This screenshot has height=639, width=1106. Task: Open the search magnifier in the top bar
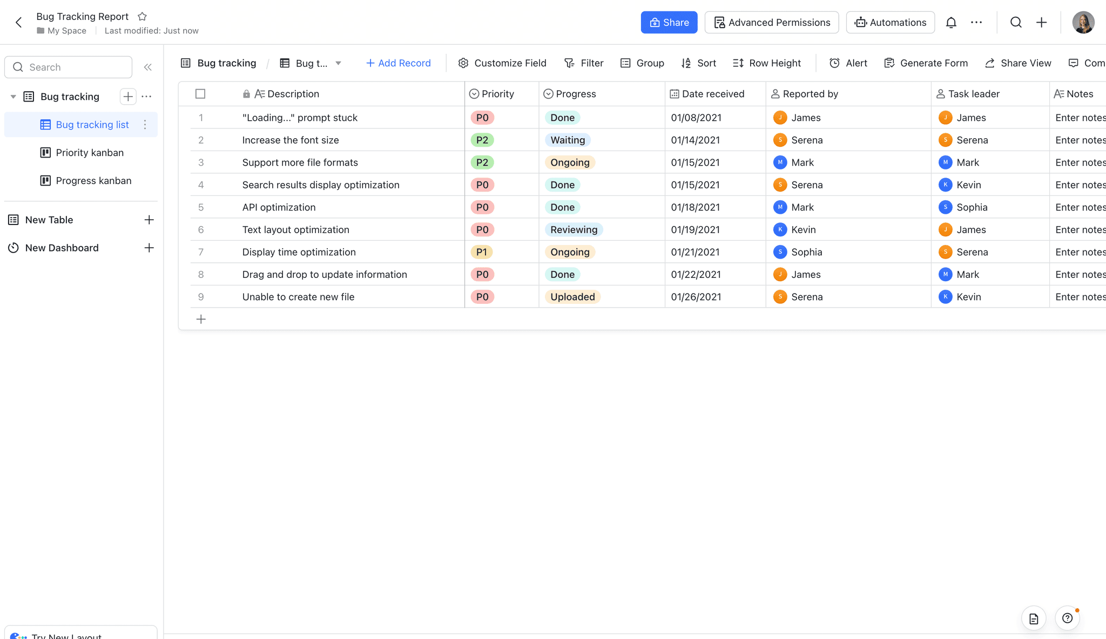(x=1016, y=22)
